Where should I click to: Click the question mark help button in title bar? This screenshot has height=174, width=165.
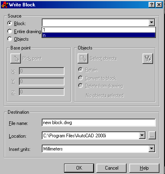(152, 5)
